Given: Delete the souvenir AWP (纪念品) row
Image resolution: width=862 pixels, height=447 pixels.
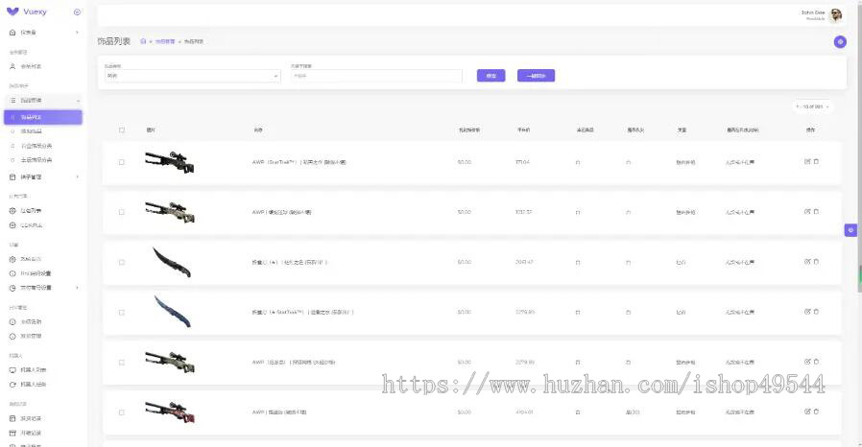Looking at the screenshot, I should (x=816, y=362).
